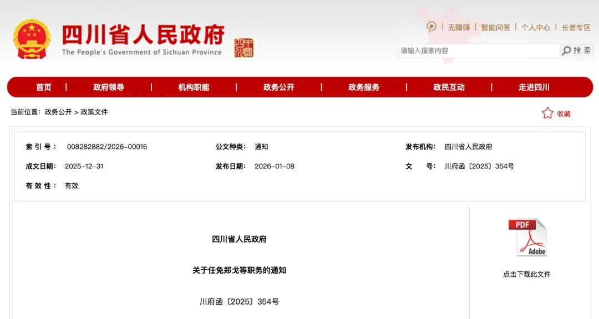
Task: Click the star 收藏 icon
Action: coord(547,113)
